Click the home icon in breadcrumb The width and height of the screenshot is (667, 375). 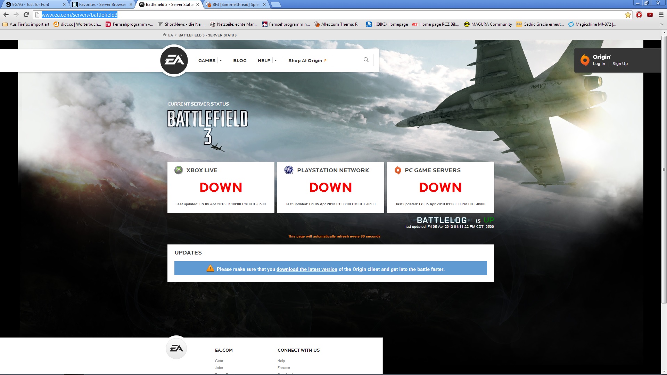(165, 35)
